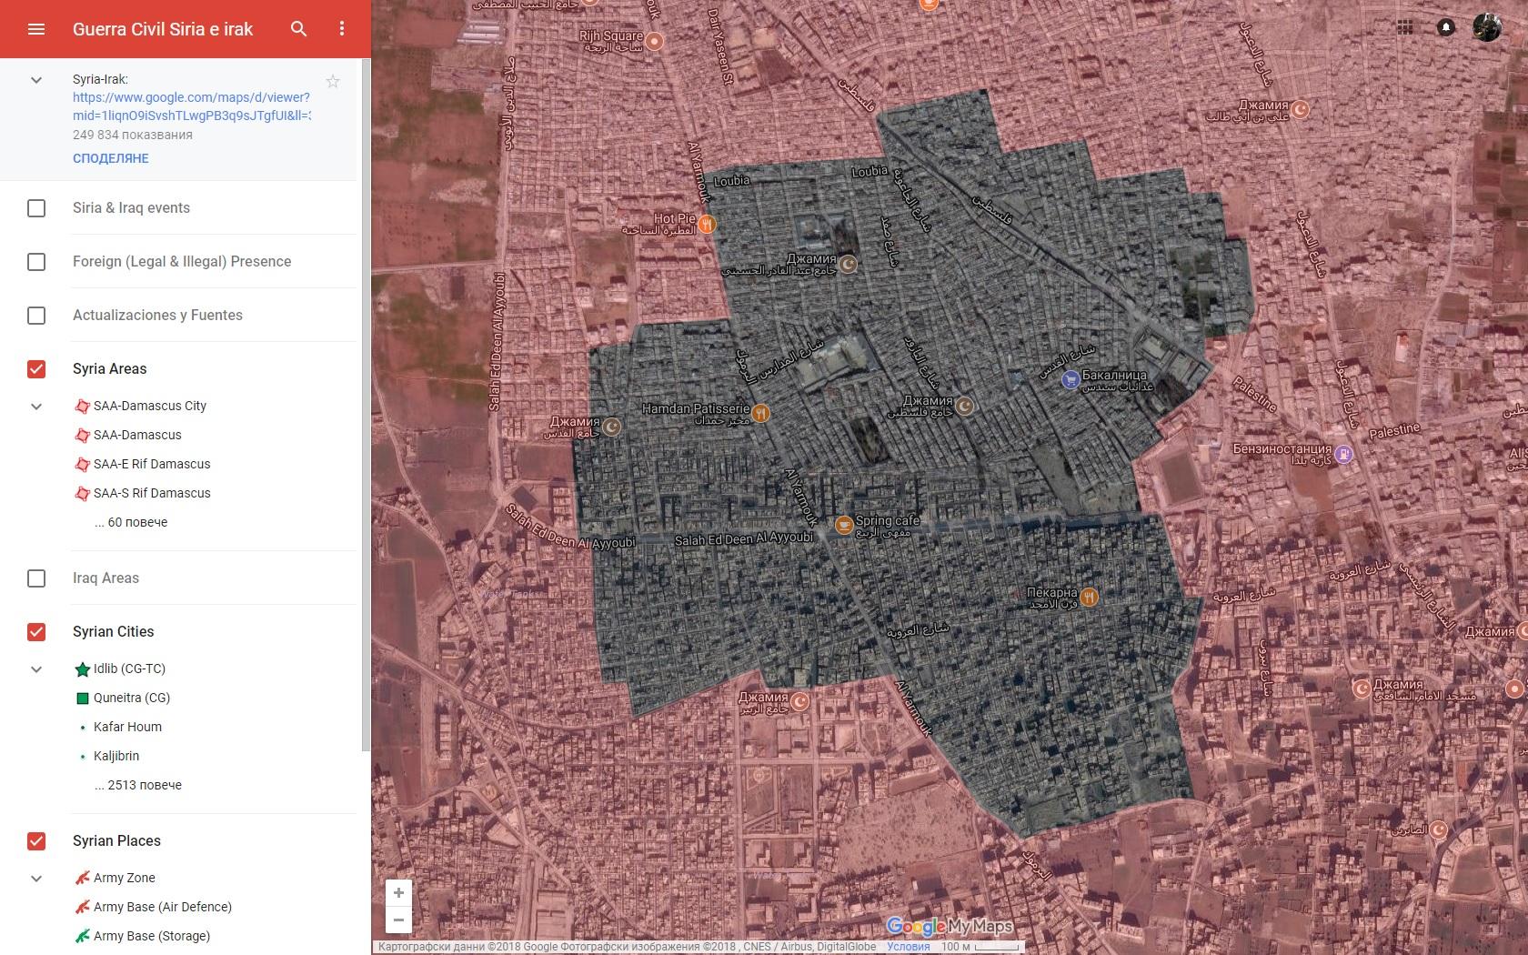Zoom in on the map
This screenshot has width=1528, height=955.
[398, 892]
